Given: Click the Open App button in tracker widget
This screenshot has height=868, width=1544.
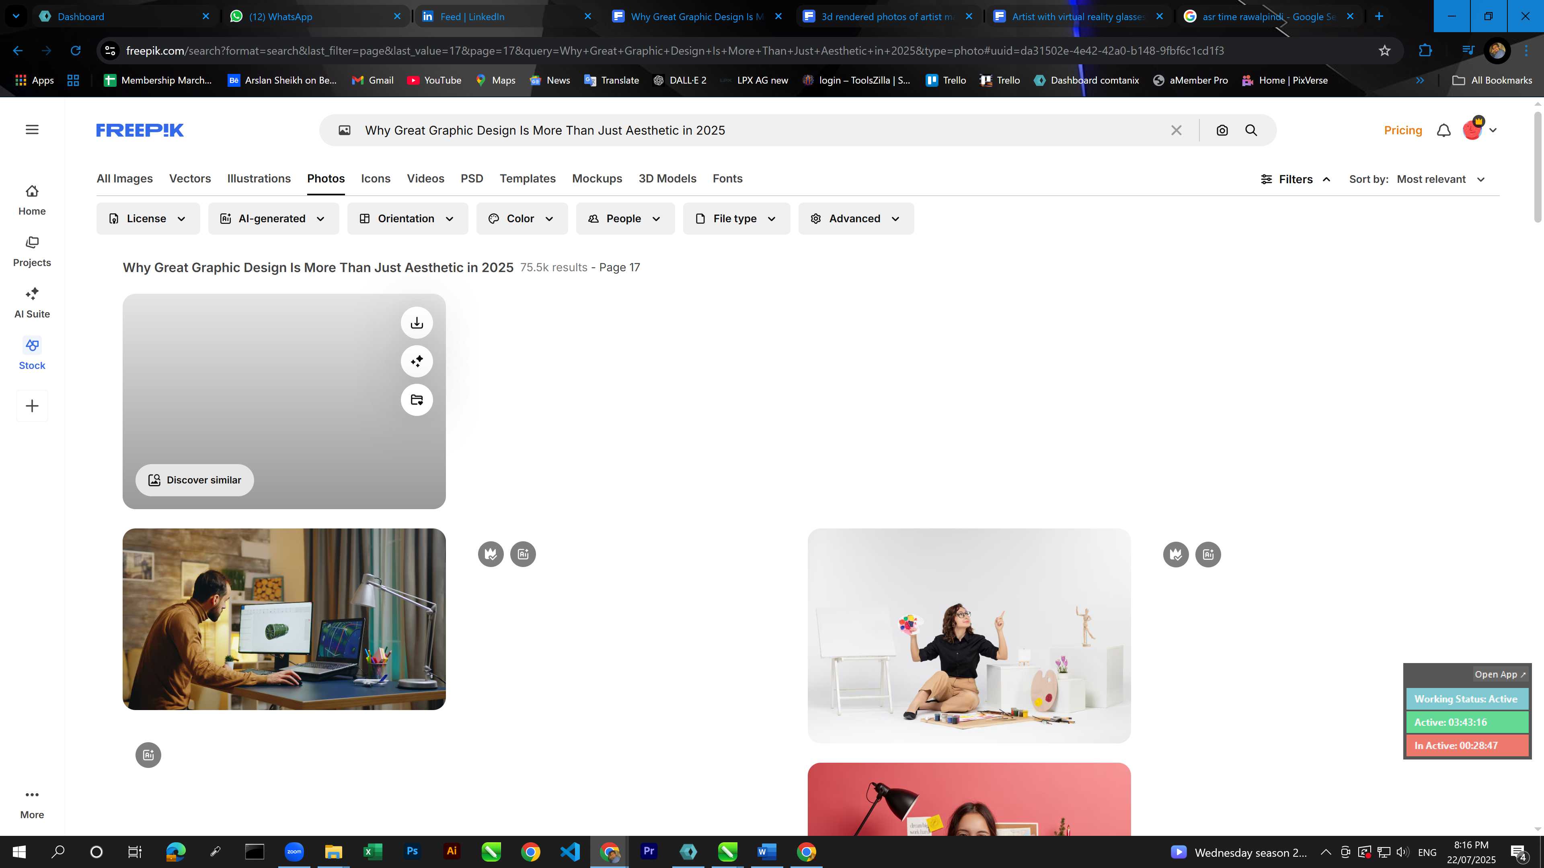Looking at the screenshot, I should coord(1500,674).
